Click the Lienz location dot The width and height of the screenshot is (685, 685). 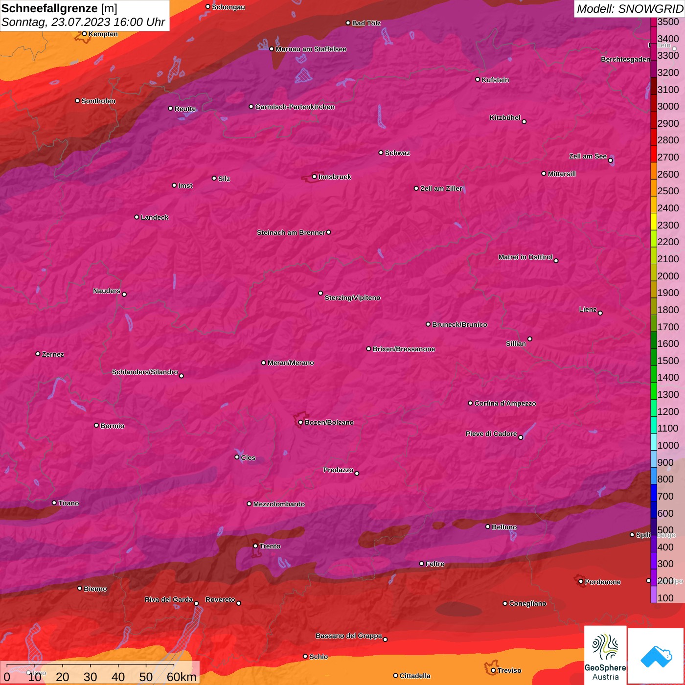(600, 313)
